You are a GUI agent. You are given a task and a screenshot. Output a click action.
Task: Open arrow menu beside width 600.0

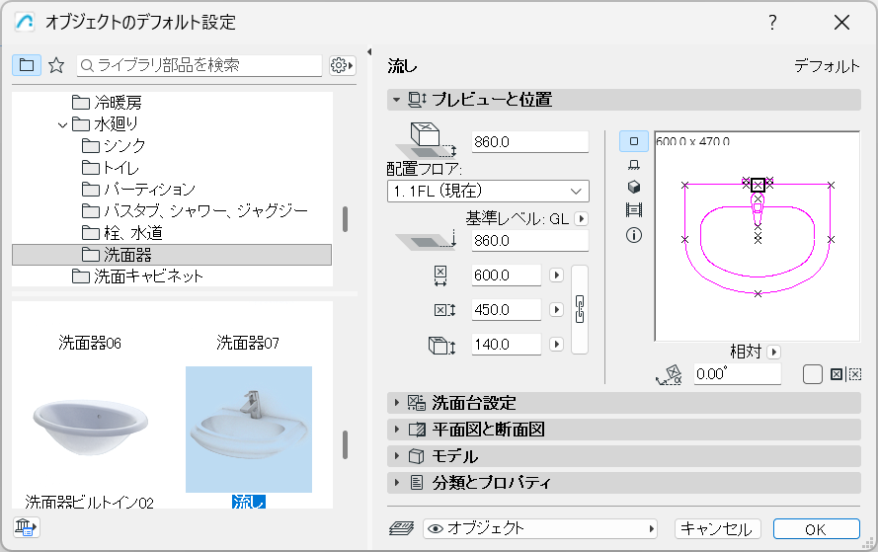point(556,276)
